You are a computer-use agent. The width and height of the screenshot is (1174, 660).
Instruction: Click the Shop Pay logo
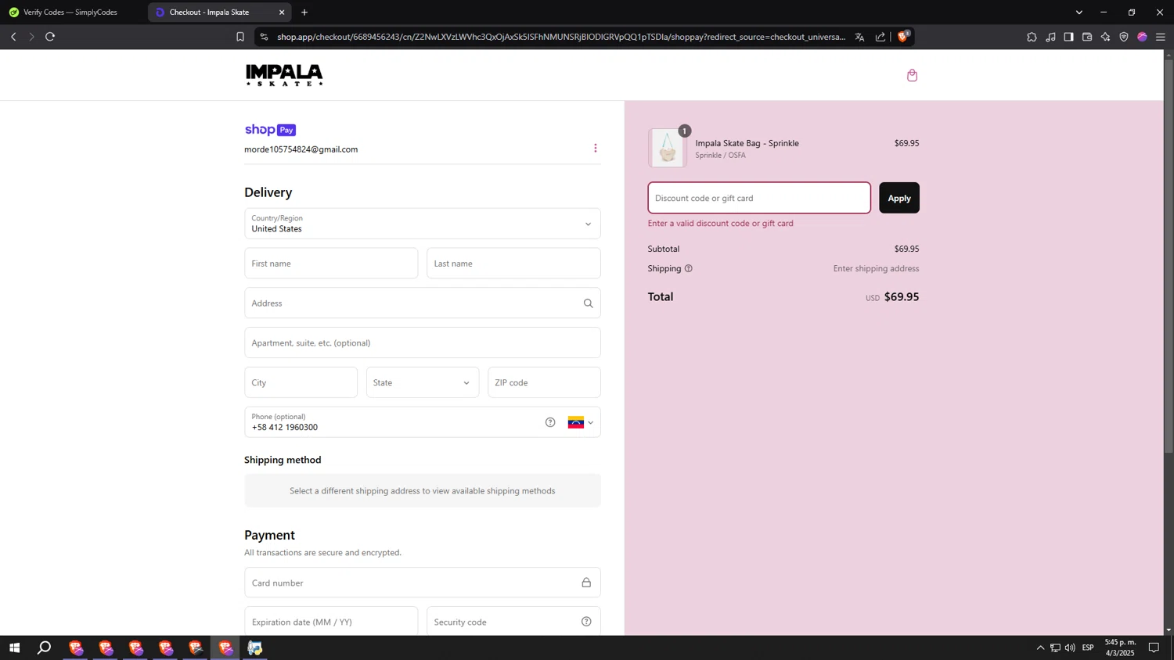pyautogui.click(x=270, y=130)
